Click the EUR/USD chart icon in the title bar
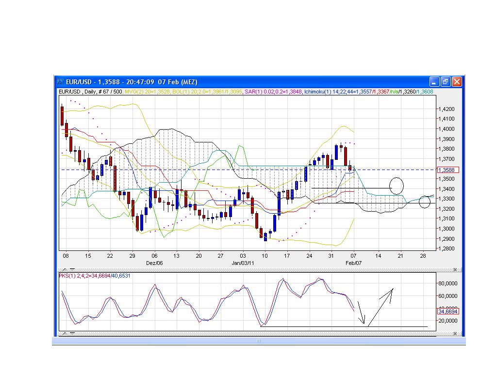Viewport: 497px width, 372px height. click(x=60, y=82)
